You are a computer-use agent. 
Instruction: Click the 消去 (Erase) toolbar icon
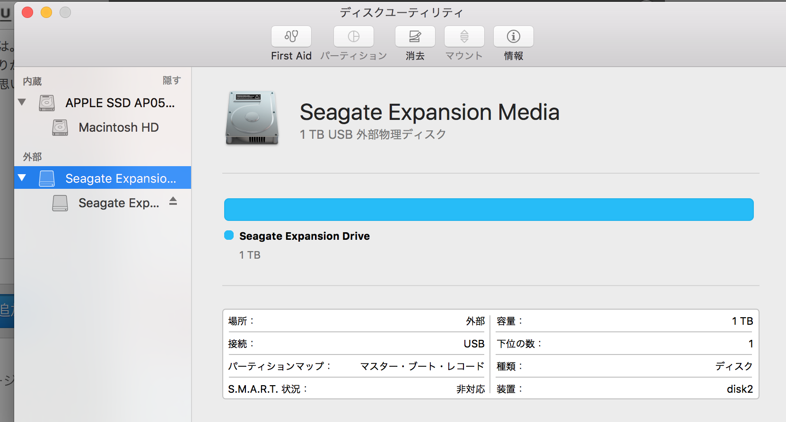tap(415, 36)
